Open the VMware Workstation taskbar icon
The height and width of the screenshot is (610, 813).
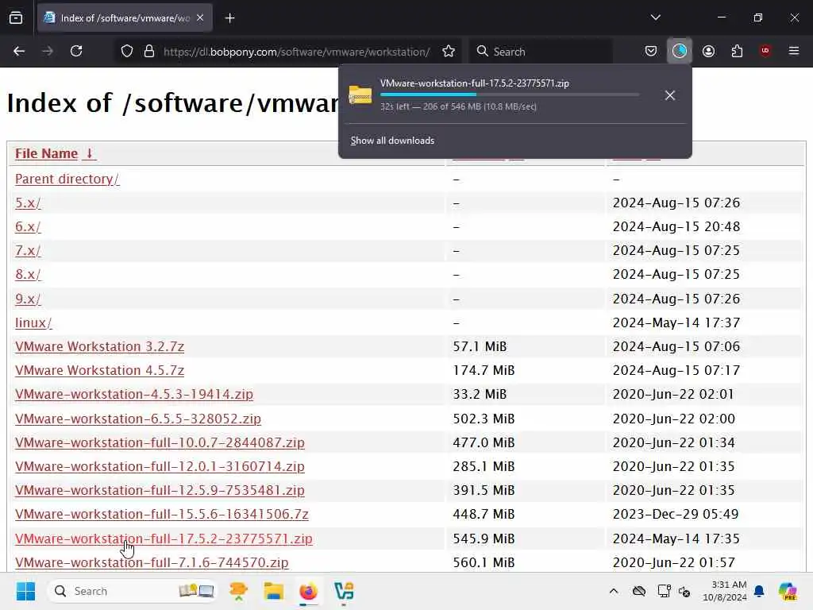344,591
